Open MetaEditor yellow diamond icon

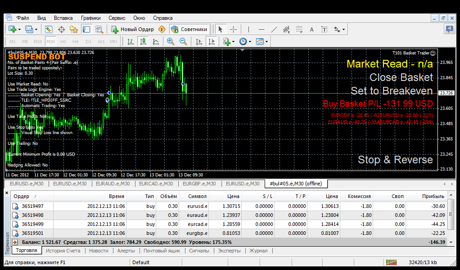[162, 29]
